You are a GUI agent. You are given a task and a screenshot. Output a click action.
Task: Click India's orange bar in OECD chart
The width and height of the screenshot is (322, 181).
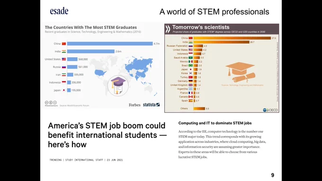tap(222, 42)
